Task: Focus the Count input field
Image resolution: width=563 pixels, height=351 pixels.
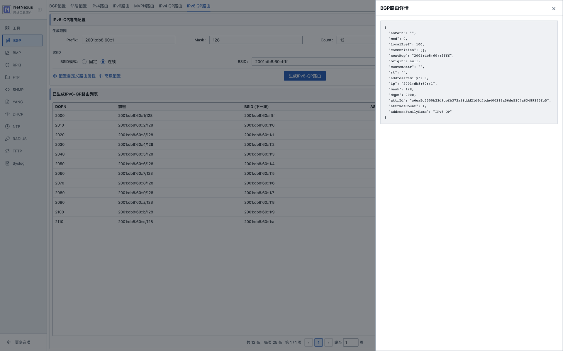Action: (x=356, y=40)
